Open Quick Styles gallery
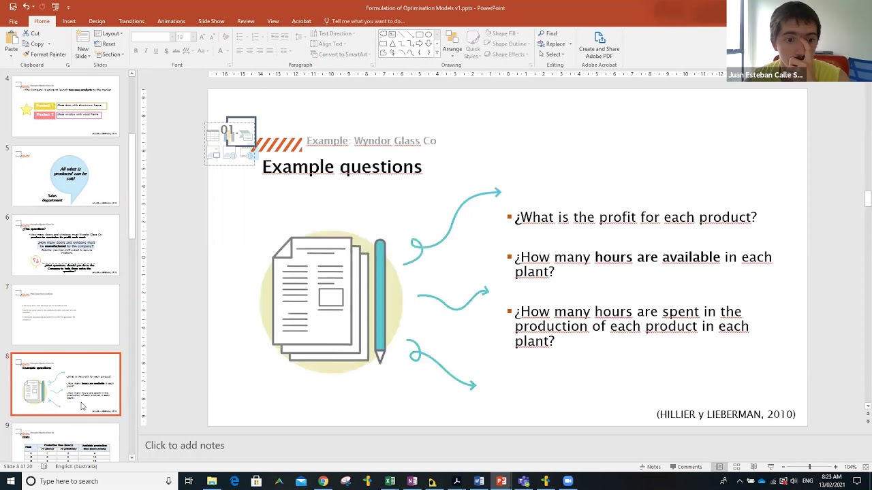872x490 pixels. (472, 44)
